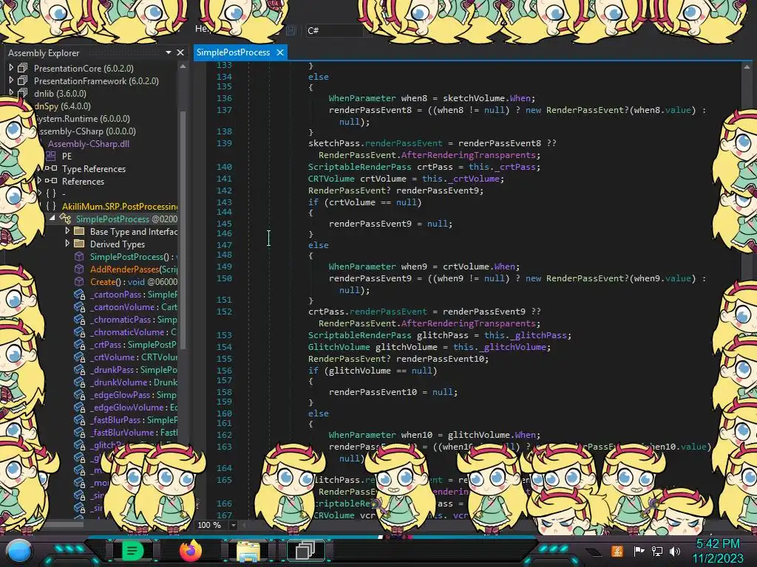Click the dnlib assembly icon
Image resolution: width=757 pixels, height=567 pixels.
pyautogui.click(x=23, y=93)
